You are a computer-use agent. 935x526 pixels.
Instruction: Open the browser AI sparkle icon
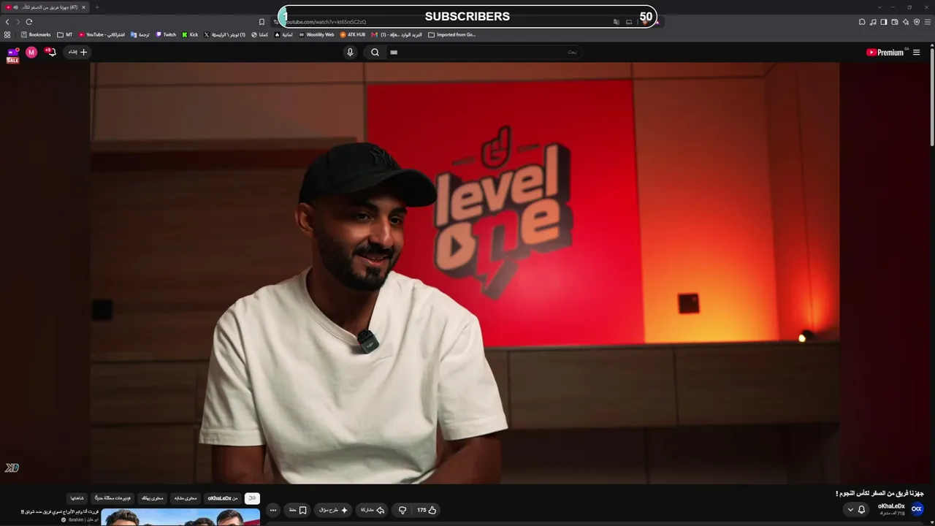[906, 22]
